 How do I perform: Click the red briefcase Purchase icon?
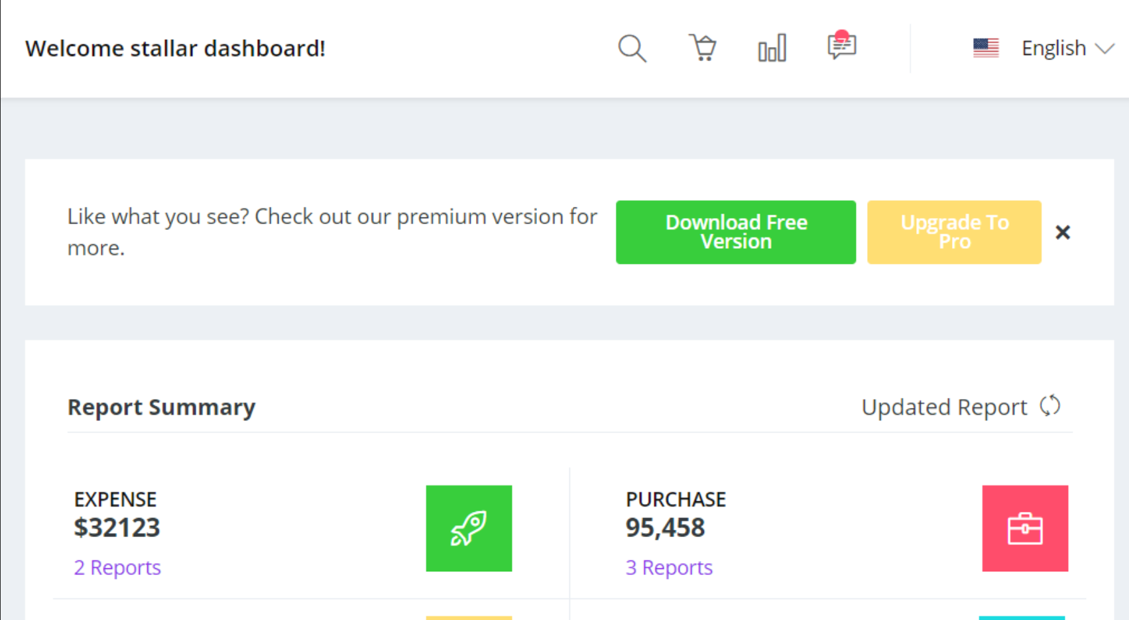coord(1025,528)
